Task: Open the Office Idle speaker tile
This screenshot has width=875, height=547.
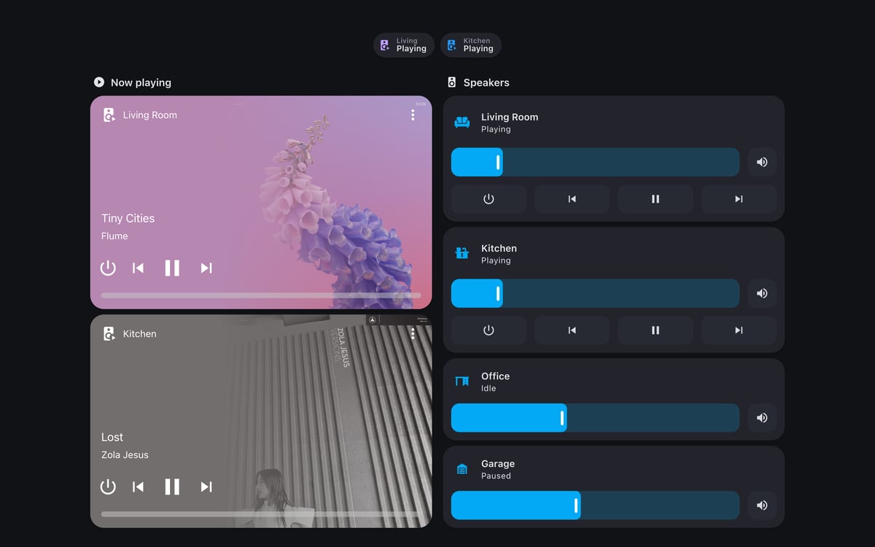Action: (614, 399)
